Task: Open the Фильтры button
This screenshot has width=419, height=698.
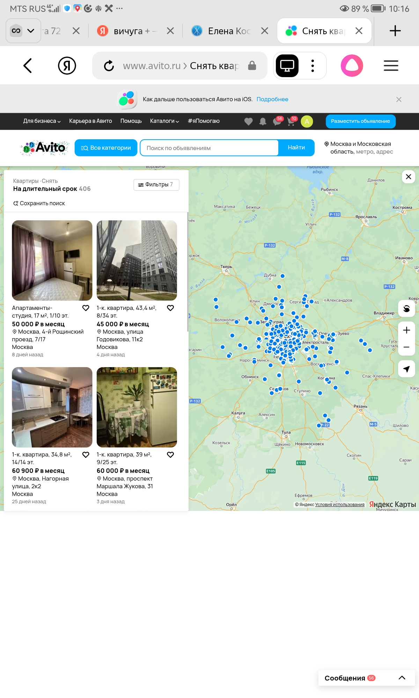Action: [156, 185]
